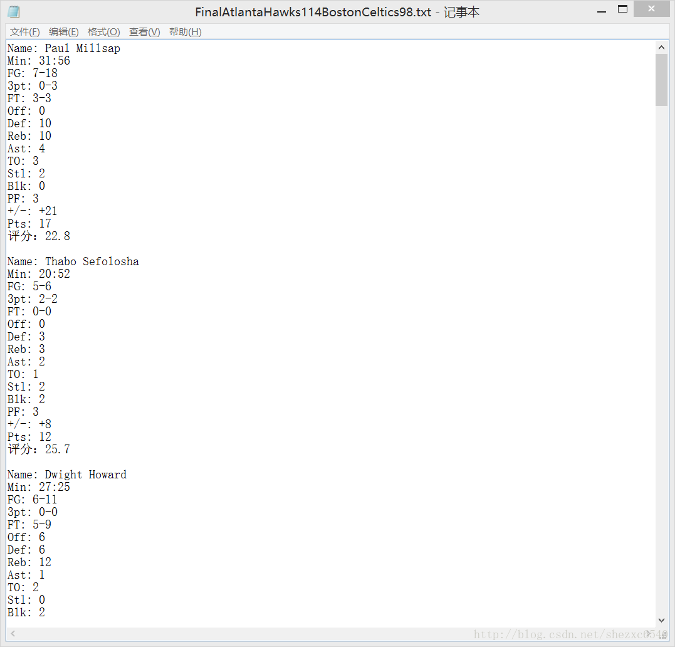Click the line 'TO: 1'

(23, 374)
